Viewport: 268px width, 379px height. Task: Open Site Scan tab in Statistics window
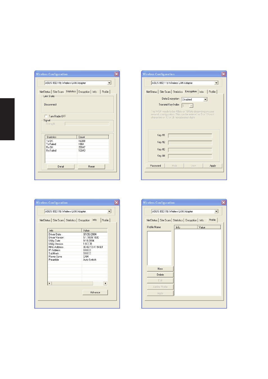click(x=58, y=92)
